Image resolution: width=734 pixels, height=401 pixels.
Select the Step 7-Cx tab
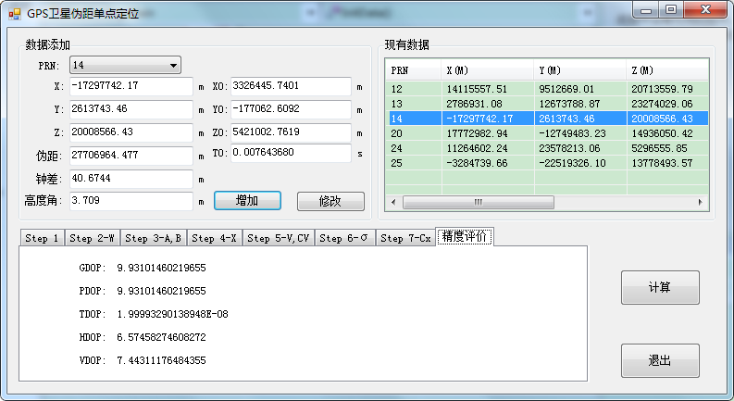coord(405,238)
